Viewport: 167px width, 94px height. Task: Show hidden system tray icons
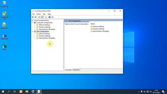coord(139,92)
